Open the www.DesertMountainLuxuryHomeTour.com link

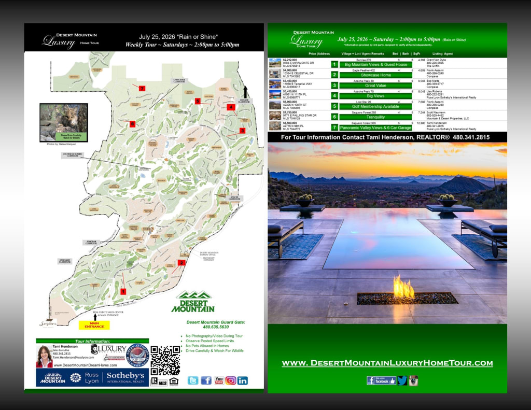tap(387, 363)
